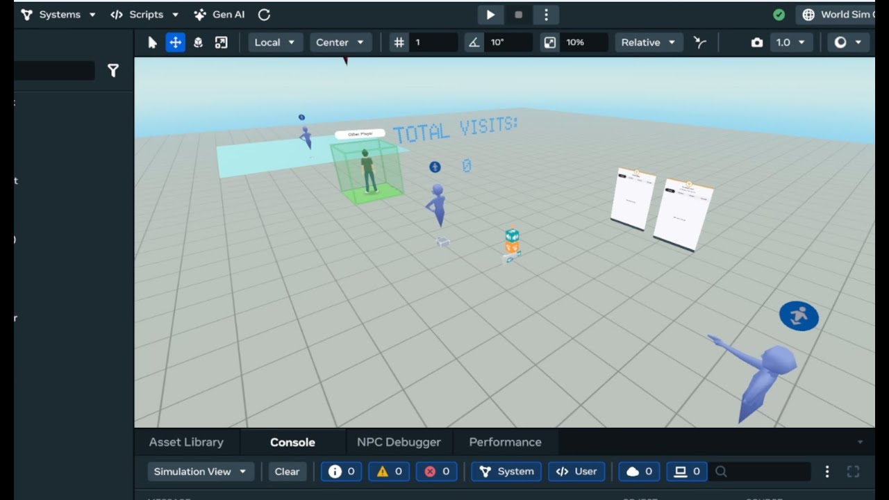Open the view shading mode dropdown
The height and width of the screenshot is (500, 889).
[848, 42]
